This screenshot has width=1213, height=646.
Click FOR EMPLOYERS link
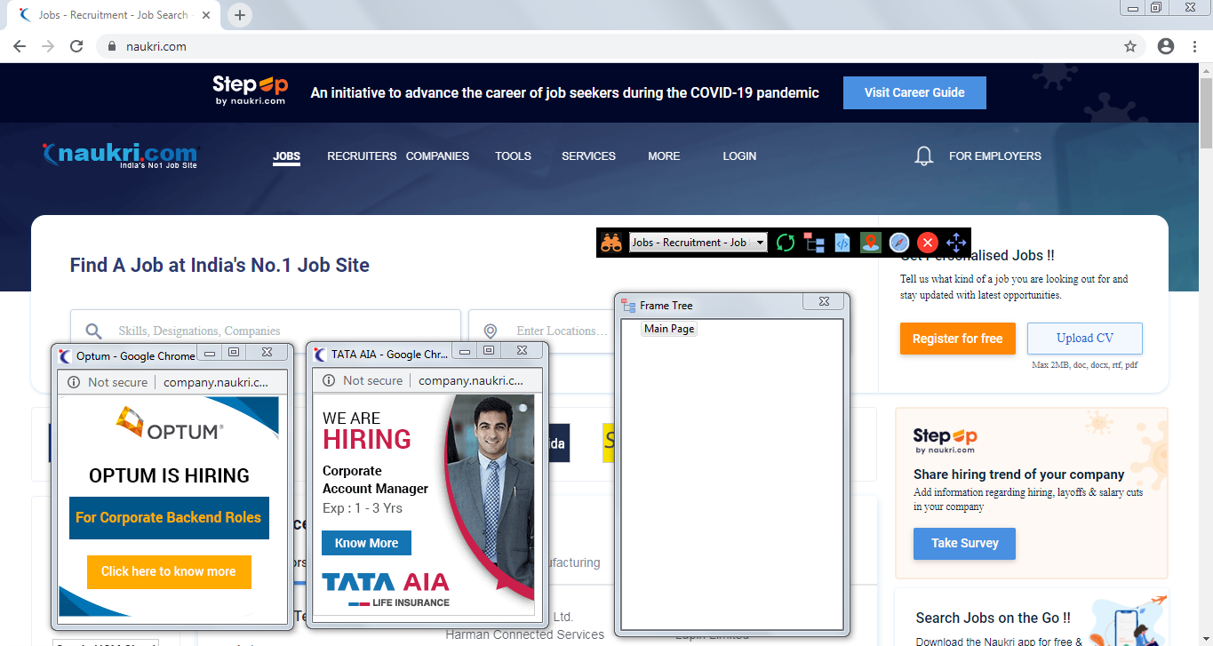pyautogui.click(x=995, y=156)
